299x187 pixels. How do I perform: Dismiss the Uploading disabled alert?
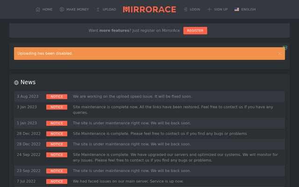pos(279,54)
